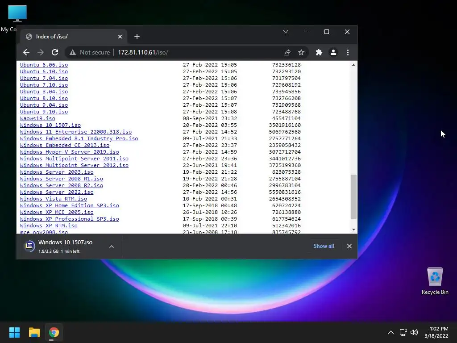Download Windows Multipoint Server 2011.iso
This screenshot has height=343, width=457.
coord(74,159)
